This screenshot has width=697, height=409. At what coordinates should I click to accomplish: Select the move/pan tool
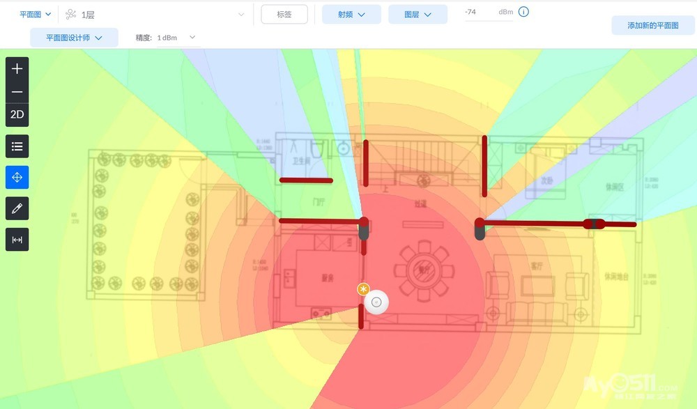coord(17,178)
